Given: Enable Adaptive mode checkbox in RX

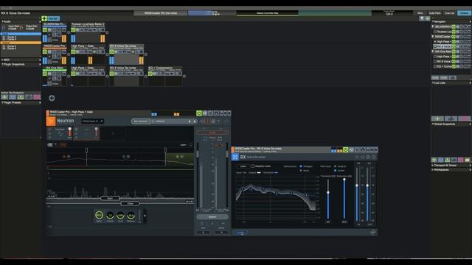Looking at the screenshot, I should tap(253, 166).
